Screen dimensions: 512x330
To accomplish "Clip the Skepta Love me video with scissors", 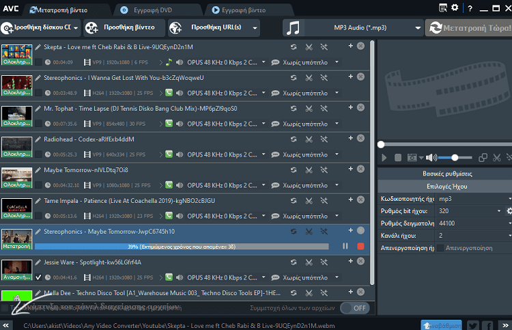I will pos(309,47).
